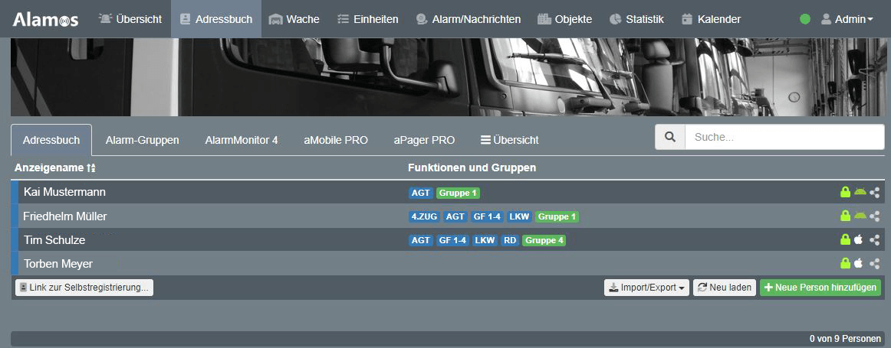891x348 pixels.
Task: Click the Apple icon for Torben Meyer
Action: [859, 263]
